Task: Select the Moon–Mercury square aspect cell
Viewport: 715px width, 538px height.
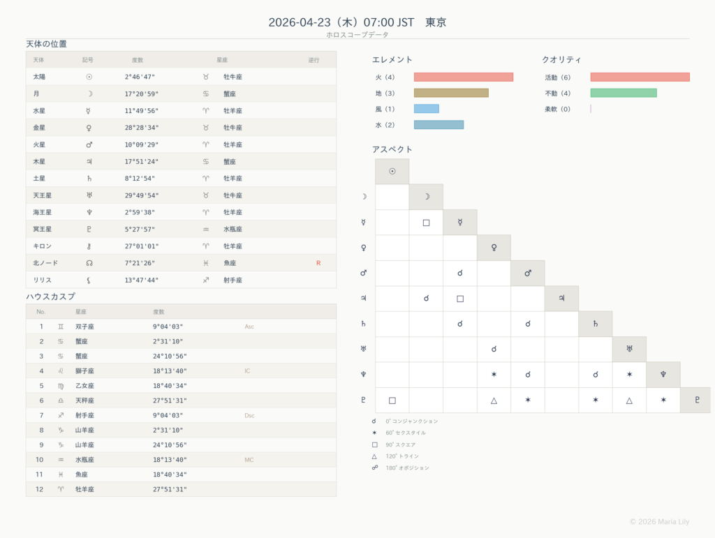Action: 426,223
